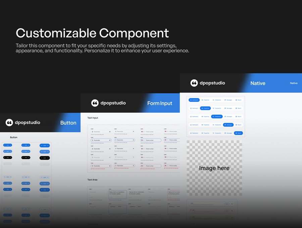This screenshot has height=228, width=302.
Task: Click the Messages icon in the navigation row
Action: (225, 100)
